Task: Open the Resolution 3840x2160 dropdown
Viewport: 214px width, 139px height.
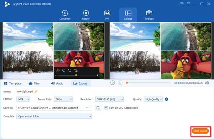Action: pos(109,99)
